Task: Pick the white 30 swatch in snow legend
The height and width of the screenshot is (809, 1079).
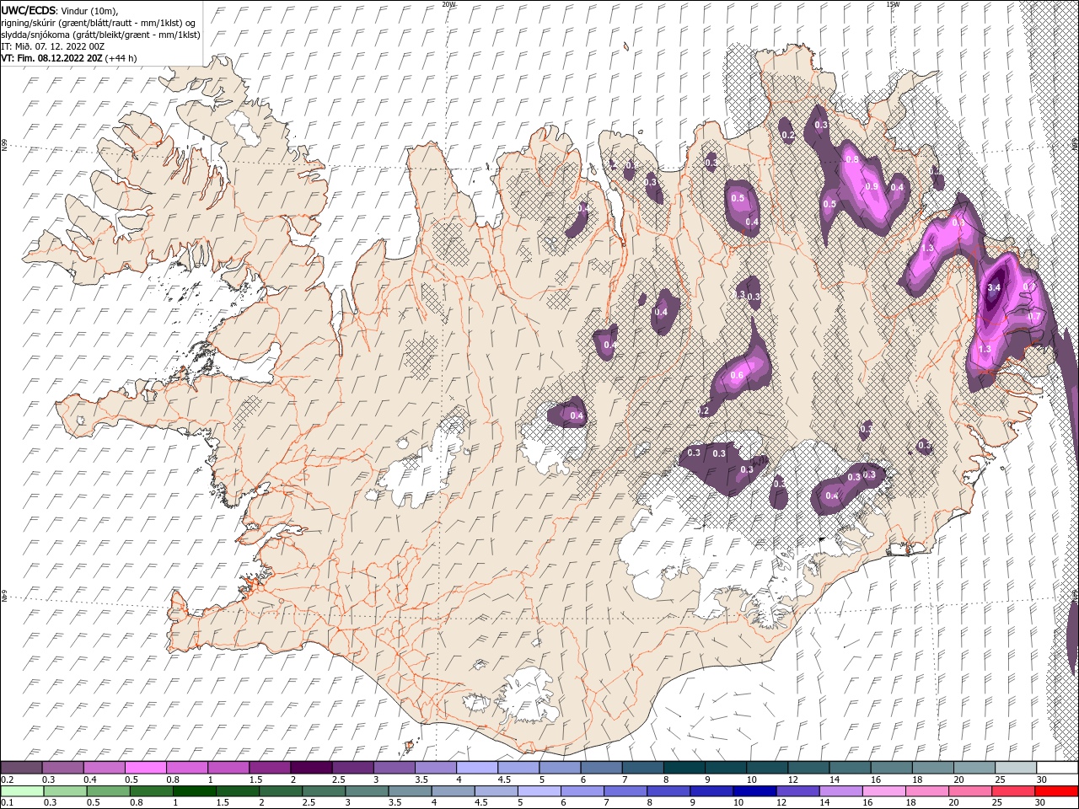Action: point(1057,768)
